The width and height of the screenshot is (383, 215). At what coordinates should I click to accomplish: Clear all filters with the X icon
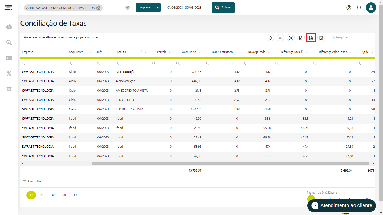click(291, 38)
